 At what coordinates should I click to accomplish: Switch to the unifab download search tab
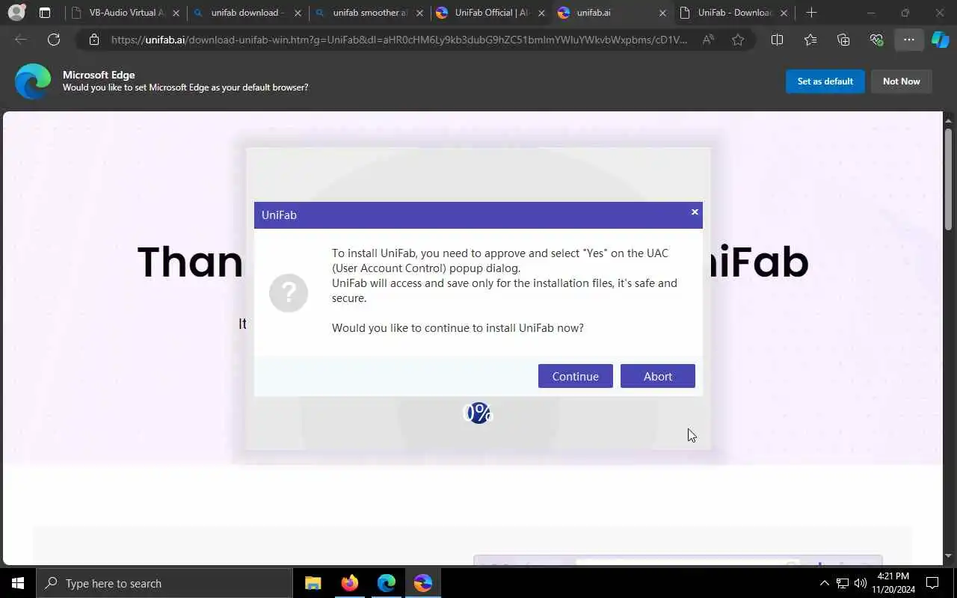[x=247, y=13]
